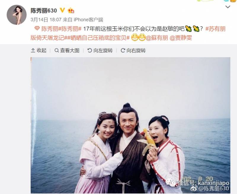Open the 3月14日 18:07 timestamp link
Viewport: 237px width, 194px height.
pyautogui.click(x=46, y=20)
